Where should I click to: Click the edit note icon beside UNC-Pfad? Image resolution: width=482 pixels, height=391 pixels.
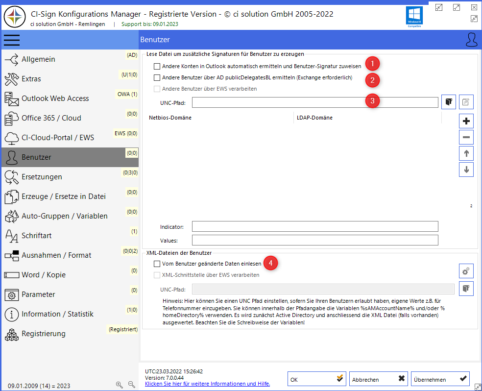(x=466, y=102)
